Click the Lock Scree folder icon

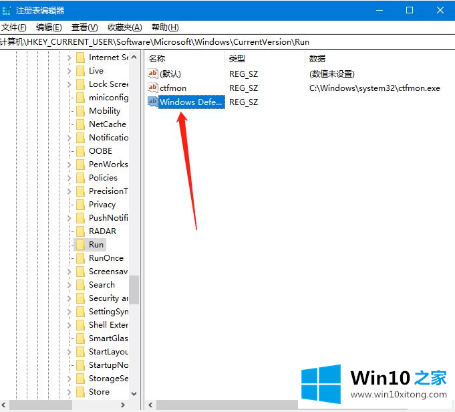[x=80, y=84]
